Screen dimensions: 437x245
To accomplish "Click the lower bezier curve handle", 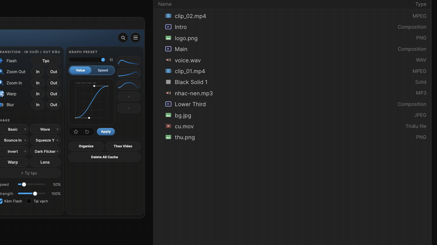I will point(89,118).
